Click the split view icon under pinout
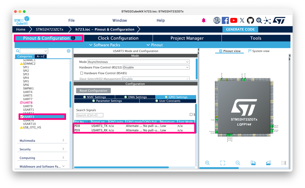The height and width of the screenshot is (188, 305). pos(284,163)
